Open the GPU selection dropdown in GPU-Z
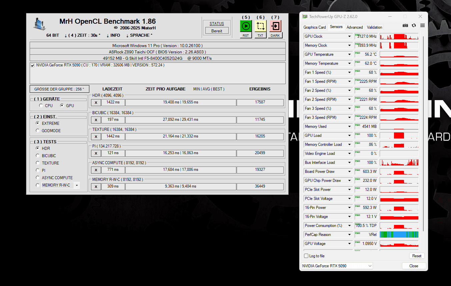The width and height of the screenshot is (451, 286). point(337,266)
